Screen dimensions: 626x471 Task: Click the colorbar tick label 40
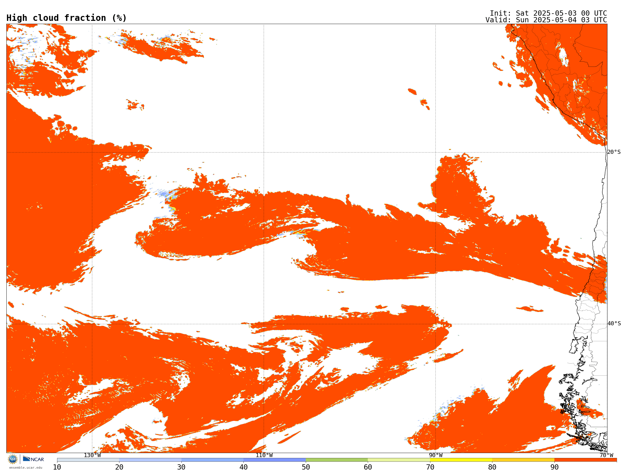click(243, 467)
